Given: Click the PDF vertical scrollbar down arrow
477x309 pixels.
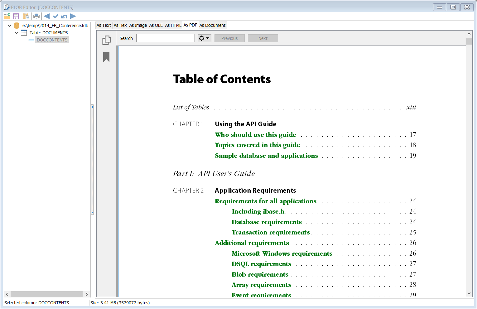Looking at the screenshot, I should point(469,293).
